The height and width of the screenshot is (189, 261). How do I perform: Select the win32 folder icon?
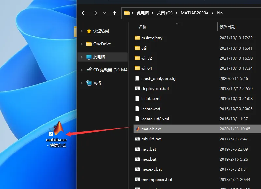pyautogui.click(x=137, y=58)
